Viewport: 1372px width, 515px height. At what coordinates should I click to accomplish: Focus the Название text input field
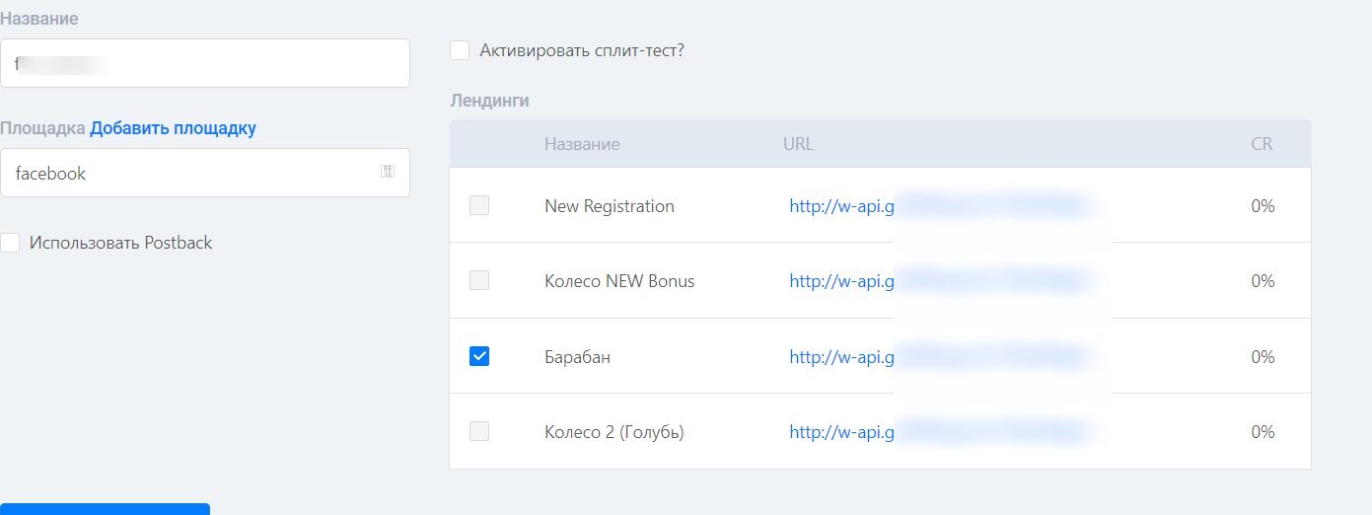coord(204,63)
